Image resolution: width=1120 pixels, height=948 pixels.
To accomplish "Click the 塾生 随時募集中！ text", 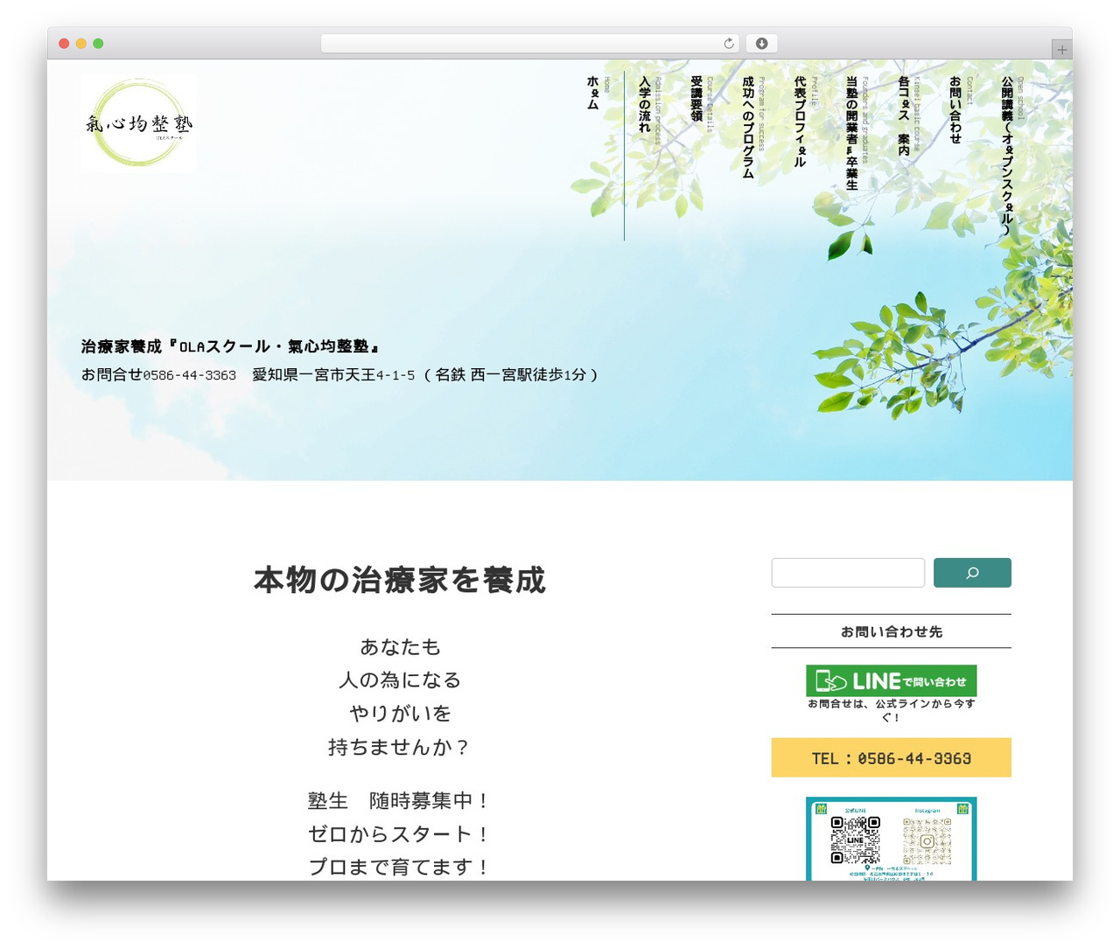I will [x=400, y=800].
